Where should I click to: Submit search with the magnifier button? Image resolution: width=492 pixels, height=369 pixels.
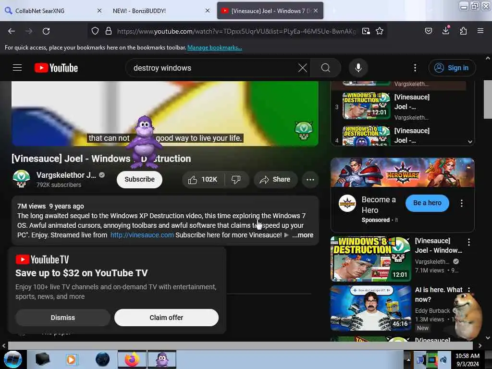coord(326,68)
